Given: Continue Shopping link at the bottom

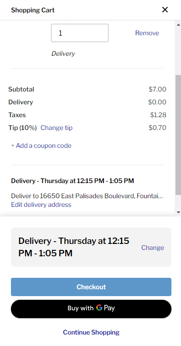Looking at the screenshot, I should [91, 332].
